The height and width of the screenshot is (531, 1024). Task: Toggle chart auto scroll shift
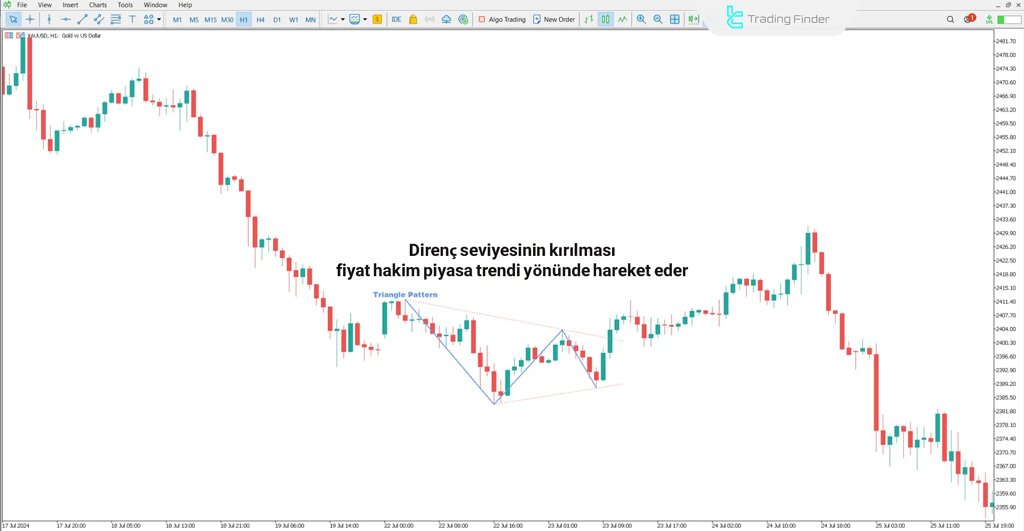693,19
